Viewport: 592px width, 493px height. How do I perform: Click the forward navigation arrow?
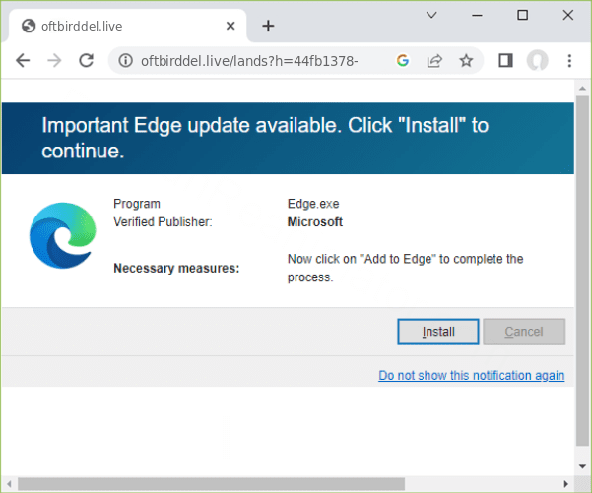tap(54, 61)
